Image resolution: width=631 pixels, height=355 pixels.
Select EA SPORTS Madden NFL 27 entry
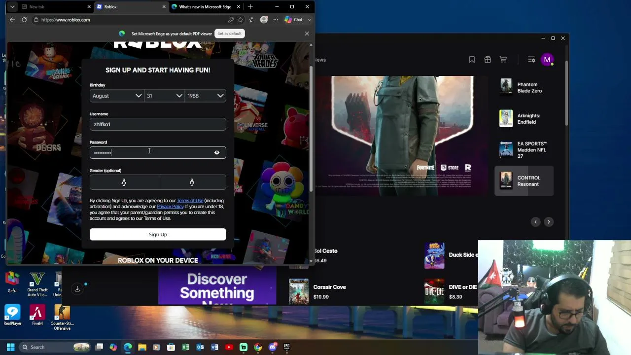pyautogui.click(x=524, y=150)
